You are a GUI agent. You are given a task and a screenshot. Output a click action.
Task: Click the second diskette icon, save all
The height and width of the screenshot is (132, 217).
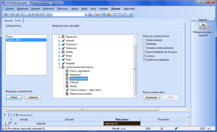[42, 14]
